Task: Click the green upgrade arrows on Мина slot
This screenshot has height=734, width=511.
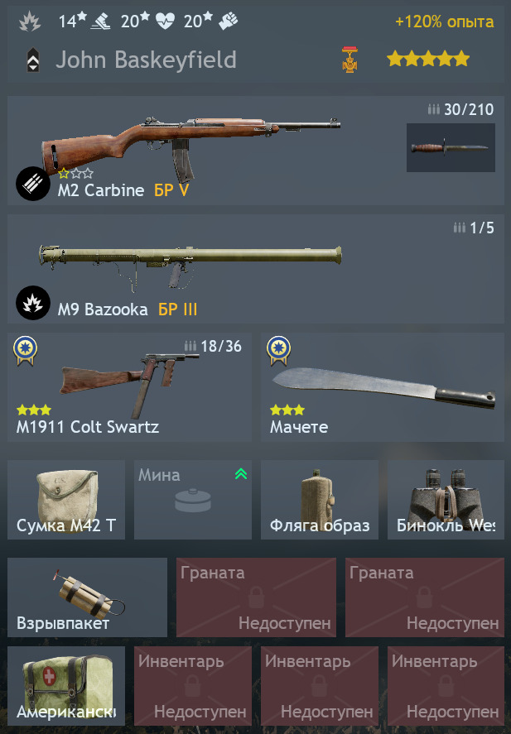Action: [x=241, y=473]
